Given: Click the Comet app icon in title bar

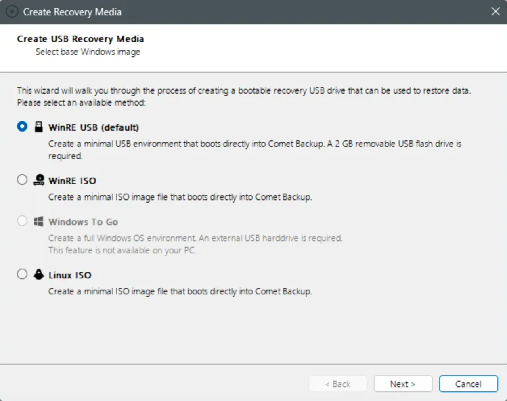Looking at the screenshot, I should 12,12.
